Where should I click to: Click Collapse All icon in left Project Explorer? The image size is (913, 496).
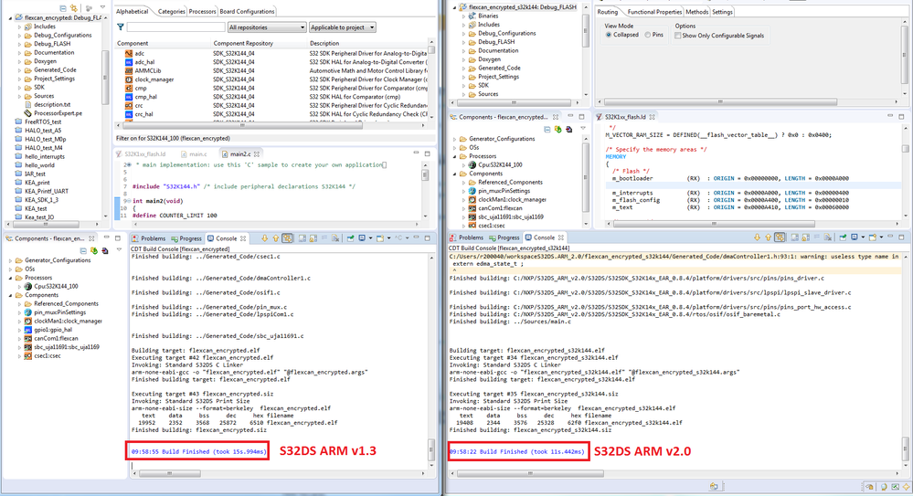tap(63, 8)
